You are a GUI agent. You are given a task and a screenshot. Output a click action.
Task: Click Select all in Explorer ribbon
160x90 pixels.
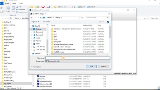pos(91,7)
